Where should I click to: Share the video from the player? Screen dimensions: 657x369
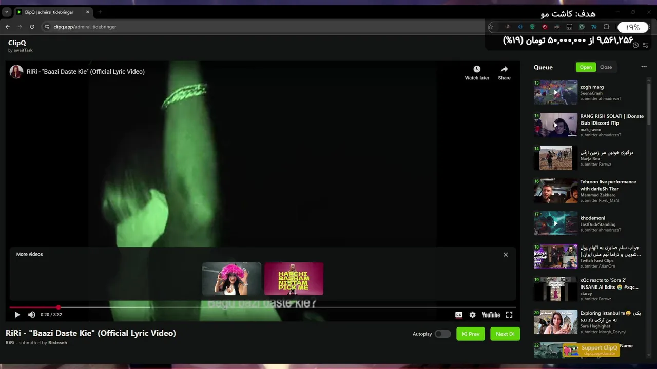[504, 73]
